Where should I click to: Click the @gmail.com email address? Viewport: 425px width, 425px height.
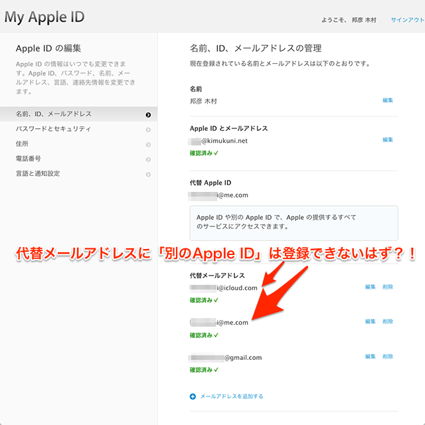[226, 358]
